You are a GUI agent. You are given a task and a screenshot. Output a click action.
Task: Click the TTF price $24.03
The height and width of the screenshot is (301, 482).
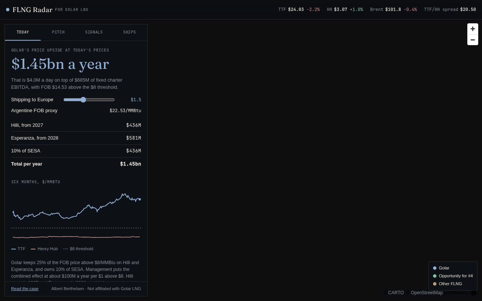[x=296, y=9]
